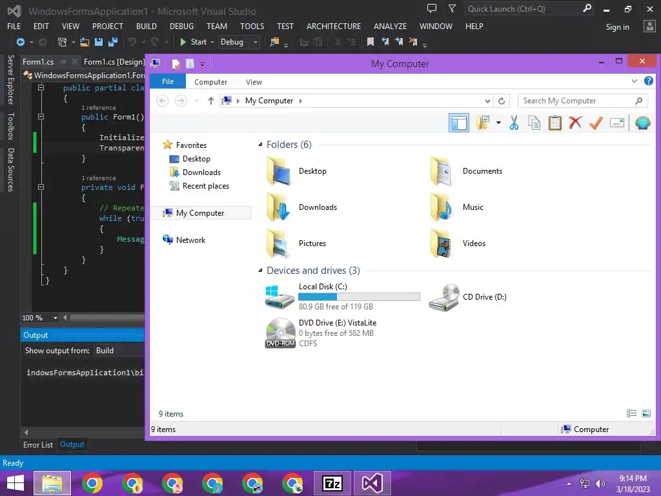Viewport: 661px width, 496px height.
Task: Select the Videos folder
Action: click(x=458, y=243)
